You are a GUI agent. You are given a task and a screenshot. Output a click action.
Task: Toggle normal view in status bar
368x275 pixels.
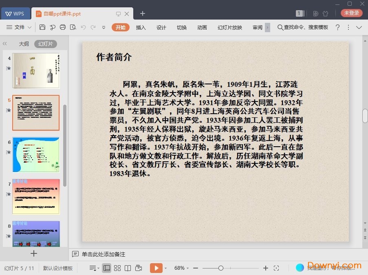tap(107, 268)
